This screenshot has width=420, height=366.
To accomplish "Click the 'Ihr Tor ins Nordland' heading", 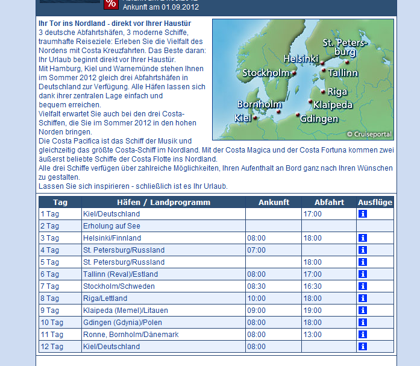I will pos(114,23).
